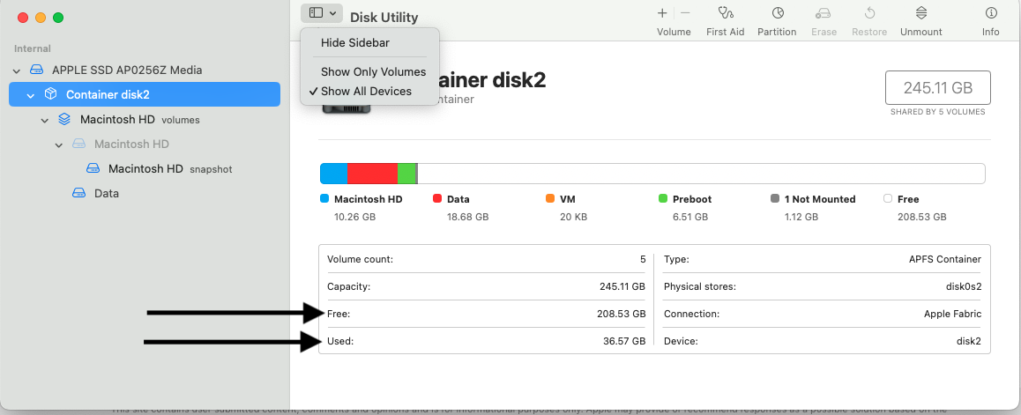Viewport: 1021px width, 415px height.
Task: Click the Free legend label
Action: pos(908,199)
